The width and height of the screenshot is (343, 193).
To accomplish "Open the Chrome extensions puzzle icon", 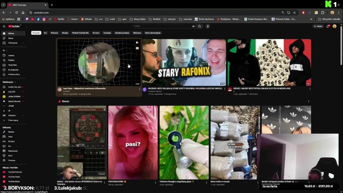I will coord(323,13).
